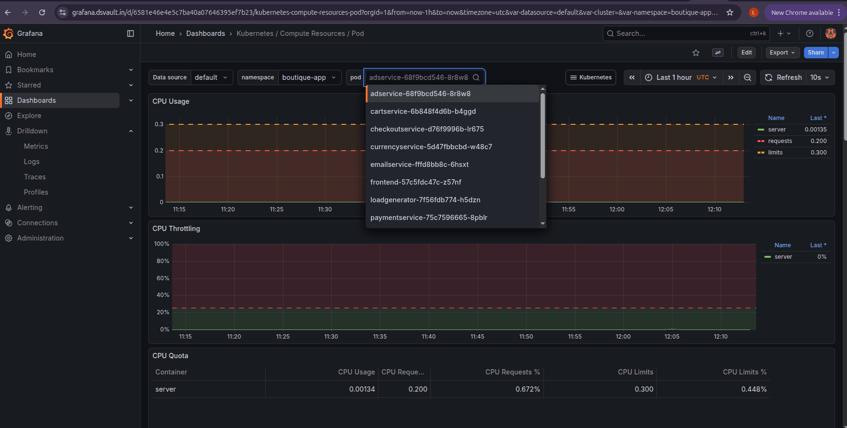Screen dimensions: 847x428
Task: Open Metrics under Drilldown
Action: (36, 146)
